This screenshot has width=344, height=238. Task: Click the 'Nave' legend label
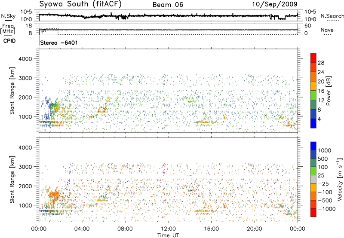tap(327, 30)
